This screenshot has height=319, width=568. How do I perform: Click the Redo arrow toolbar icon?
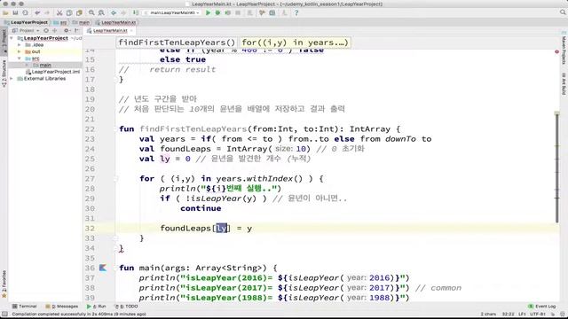pyautogui.click(x=47, y=12)
